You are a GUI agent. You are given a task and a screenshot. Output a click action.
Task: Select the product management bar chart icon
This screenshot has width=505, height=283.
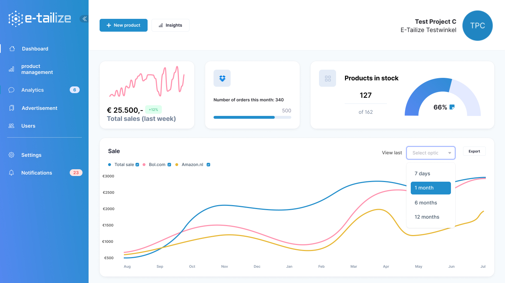pos(11,69)
